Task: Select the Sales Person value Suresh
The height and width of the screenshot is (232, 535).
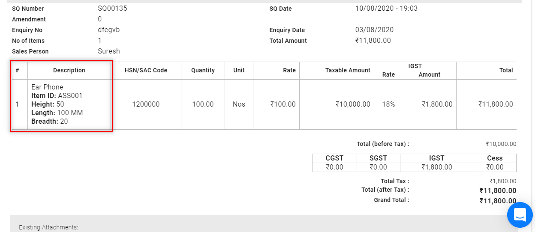Action: point(109,51)
